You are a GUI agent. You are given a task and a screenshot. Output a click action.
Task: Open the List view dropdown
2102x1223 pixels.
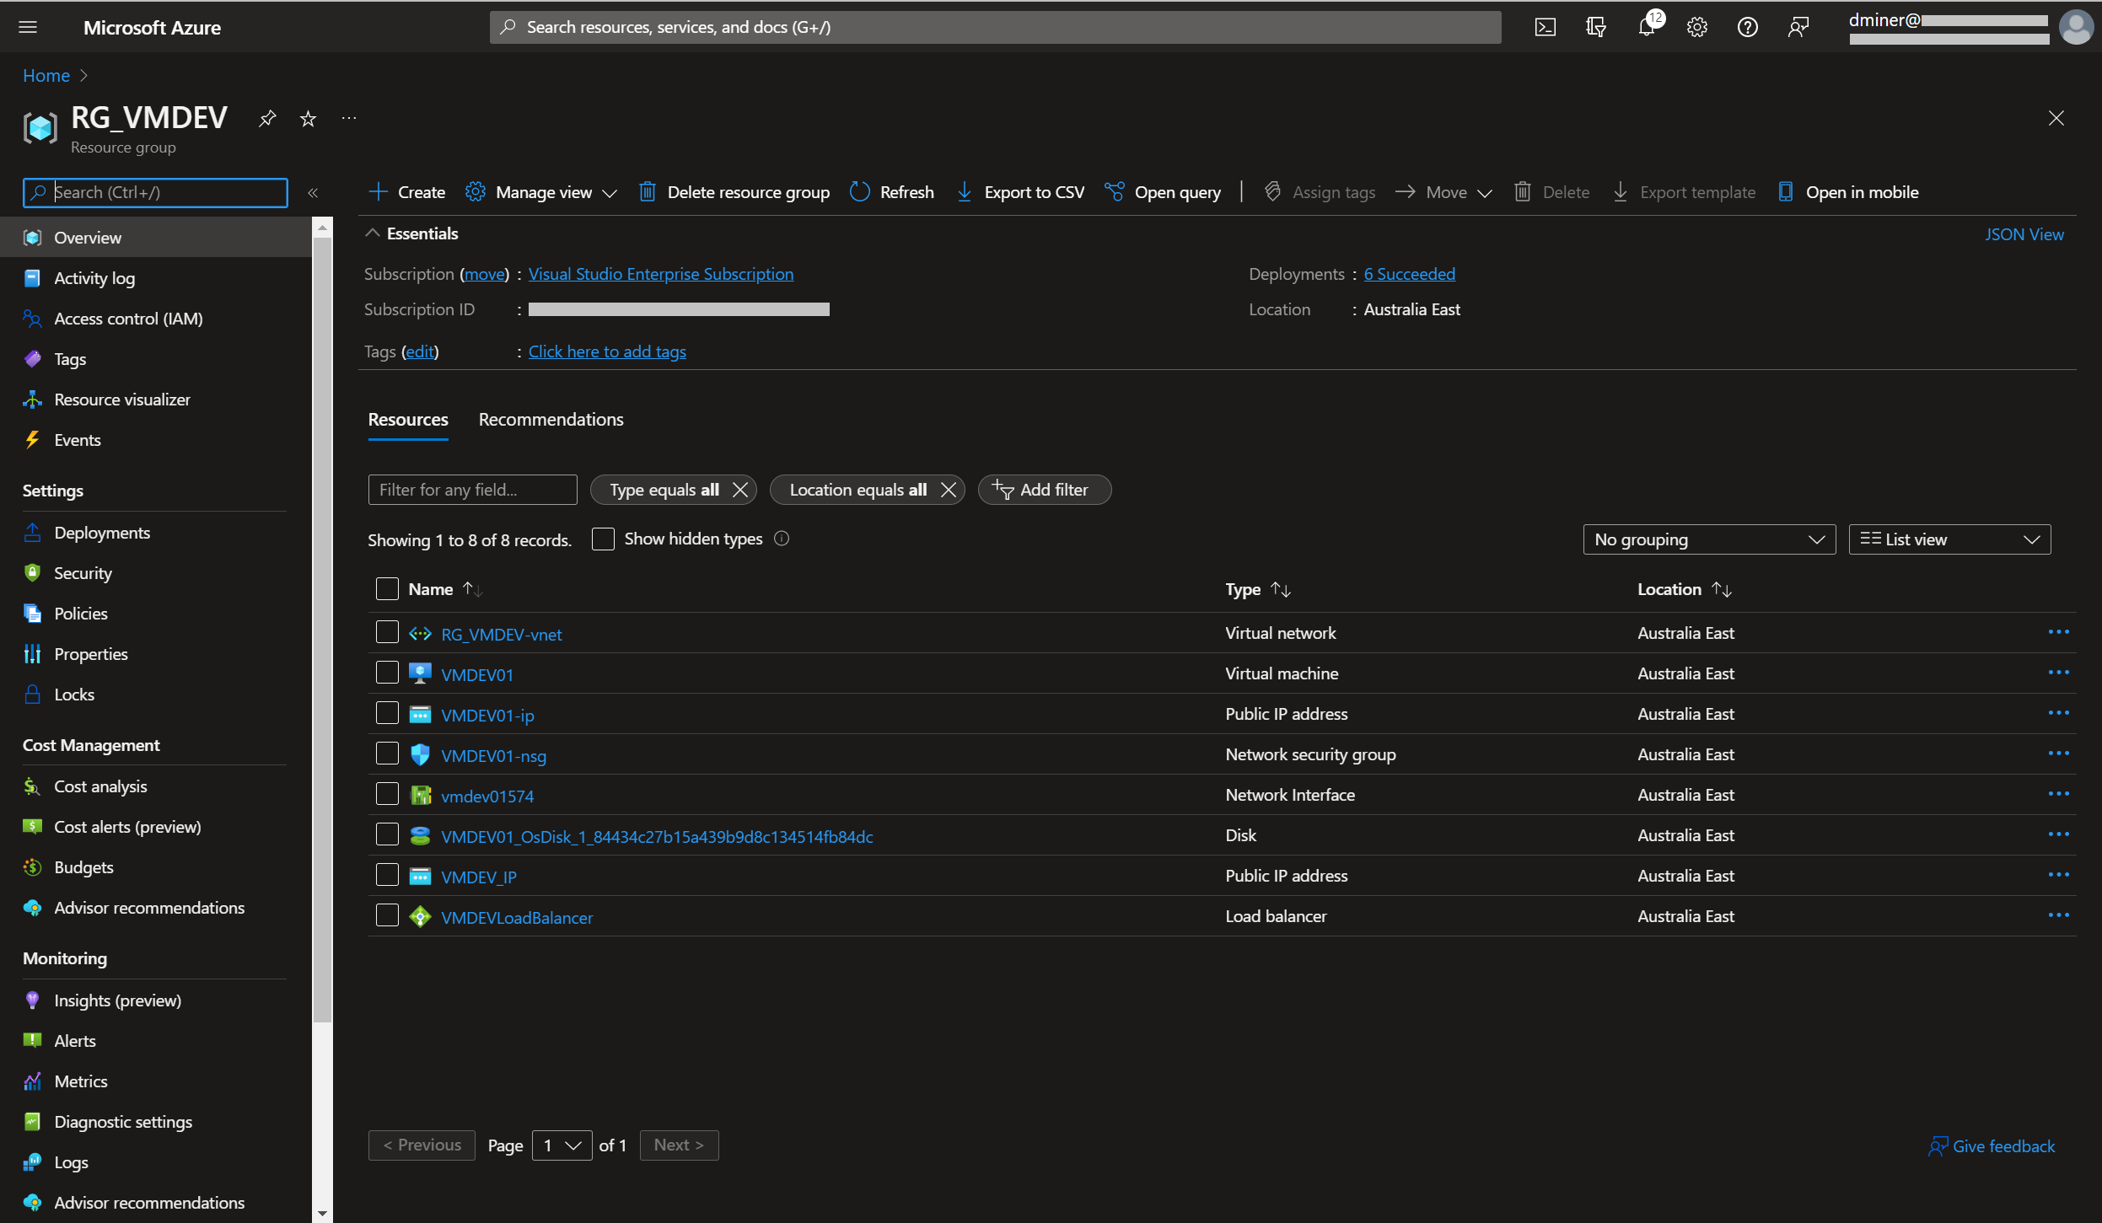point(1949,539)
